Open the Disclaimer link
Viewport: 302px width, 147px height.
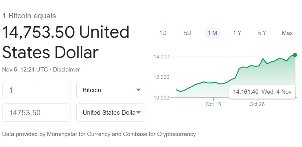point(66,69)
